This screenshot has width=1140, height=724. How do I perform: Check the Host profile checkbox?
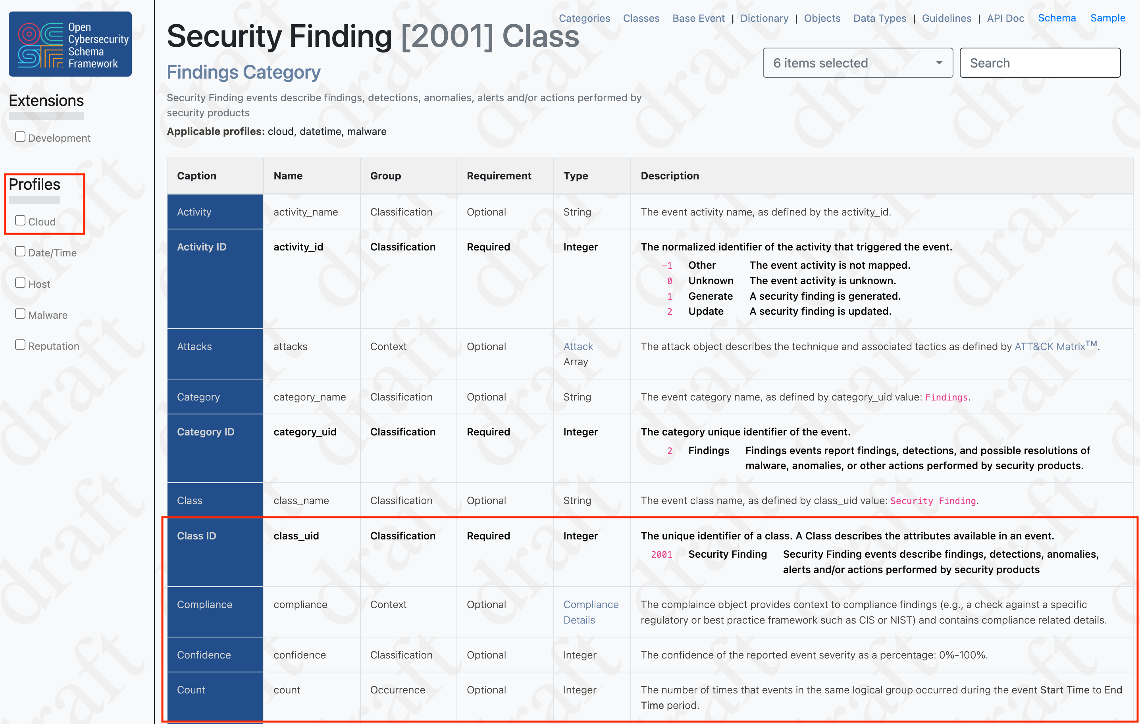click(20, 282)
